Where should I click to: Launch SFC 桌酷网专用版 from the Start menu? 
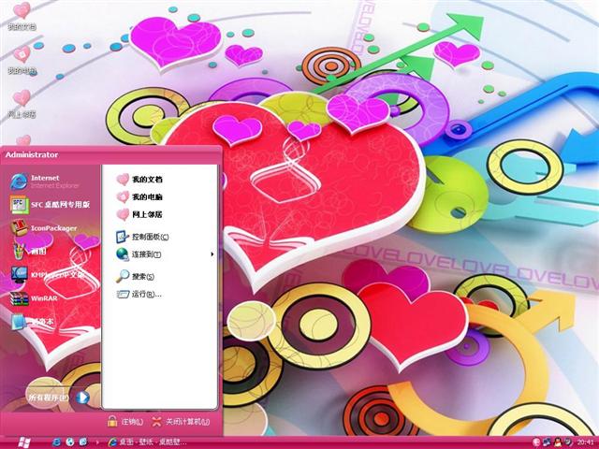[51, 205]
